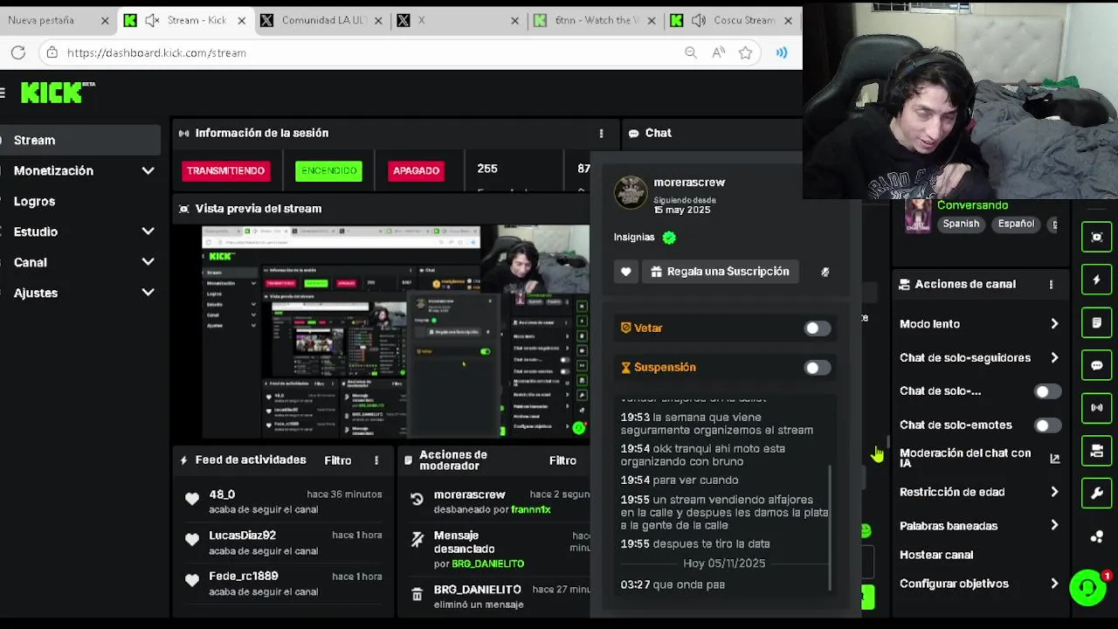
Task: Click Hostear canal option
Action: pyautogui.click(x=936, y=555)
